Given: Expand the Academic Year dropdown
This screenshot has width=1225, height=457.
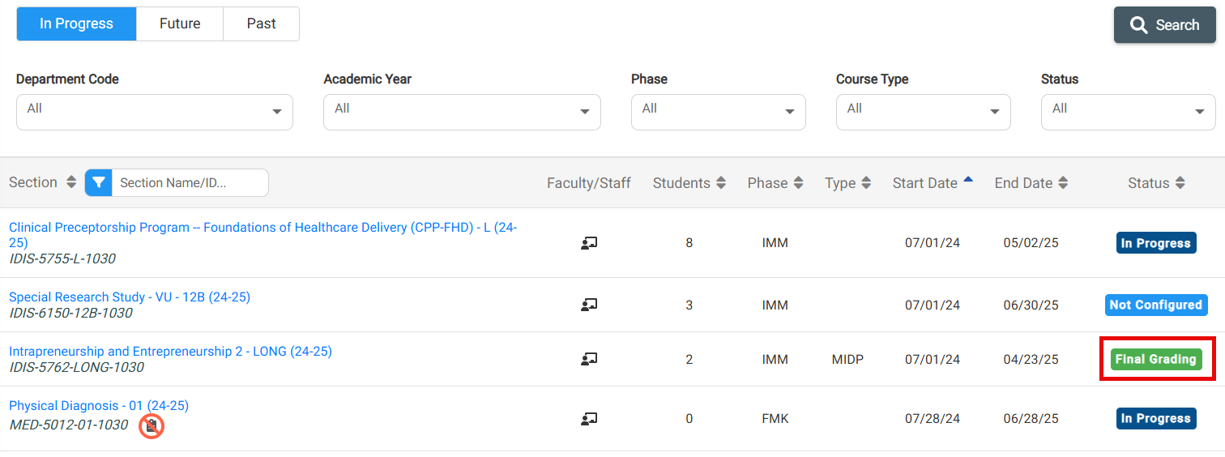Looking at the screenshot, I should pos(462,112).
